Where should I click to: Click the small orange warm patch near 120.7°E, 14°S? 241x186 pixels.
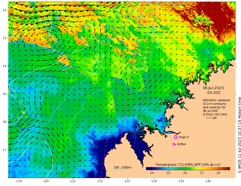(64, 60)
